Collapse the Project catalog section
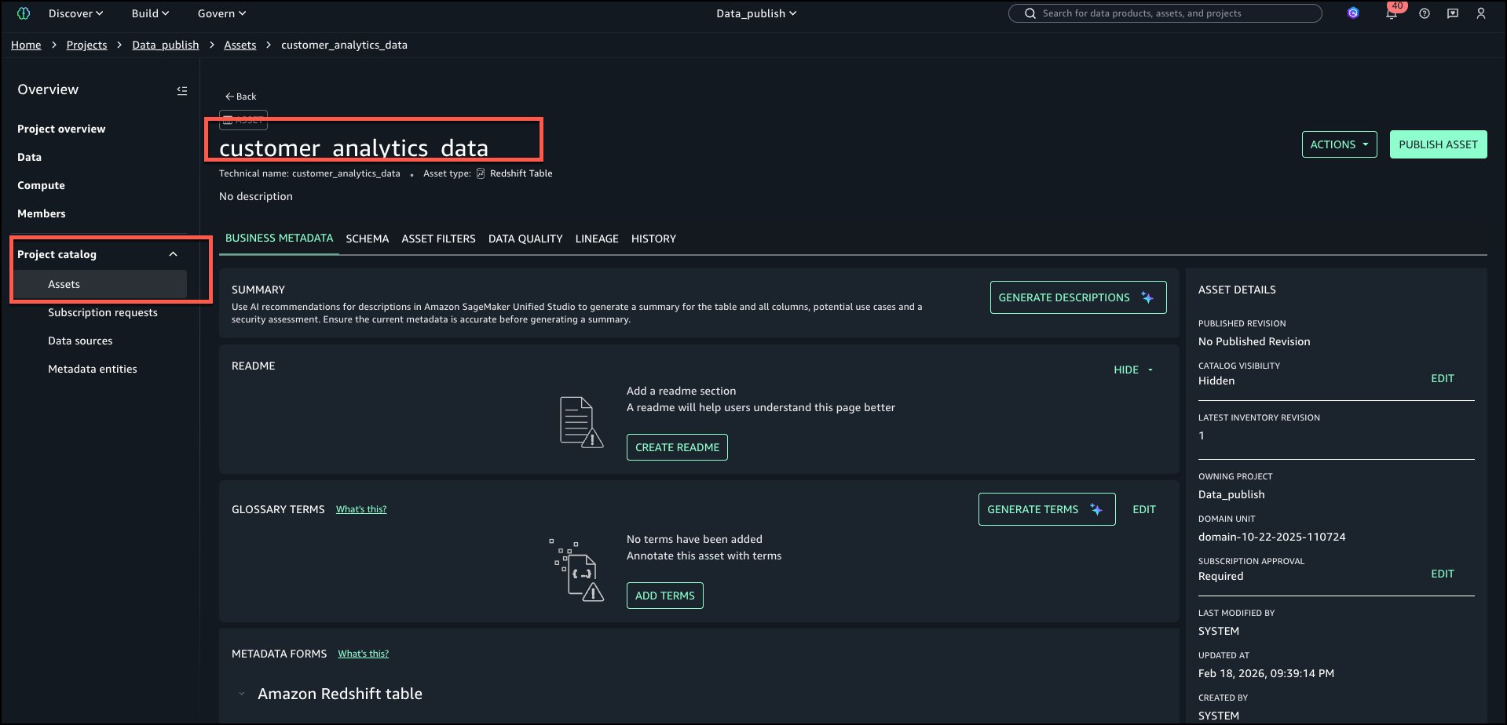 [173, 254]
